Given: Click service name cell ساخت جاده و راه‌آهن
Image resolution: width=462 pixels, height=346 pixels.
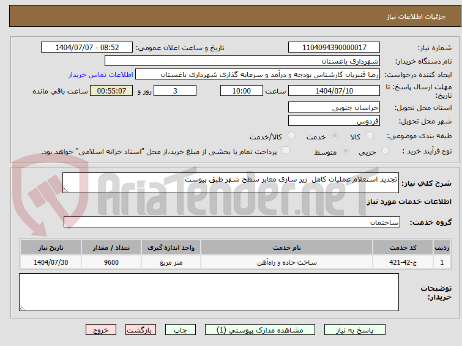Looking at the screenshot, I should click(x=287, y=262).
